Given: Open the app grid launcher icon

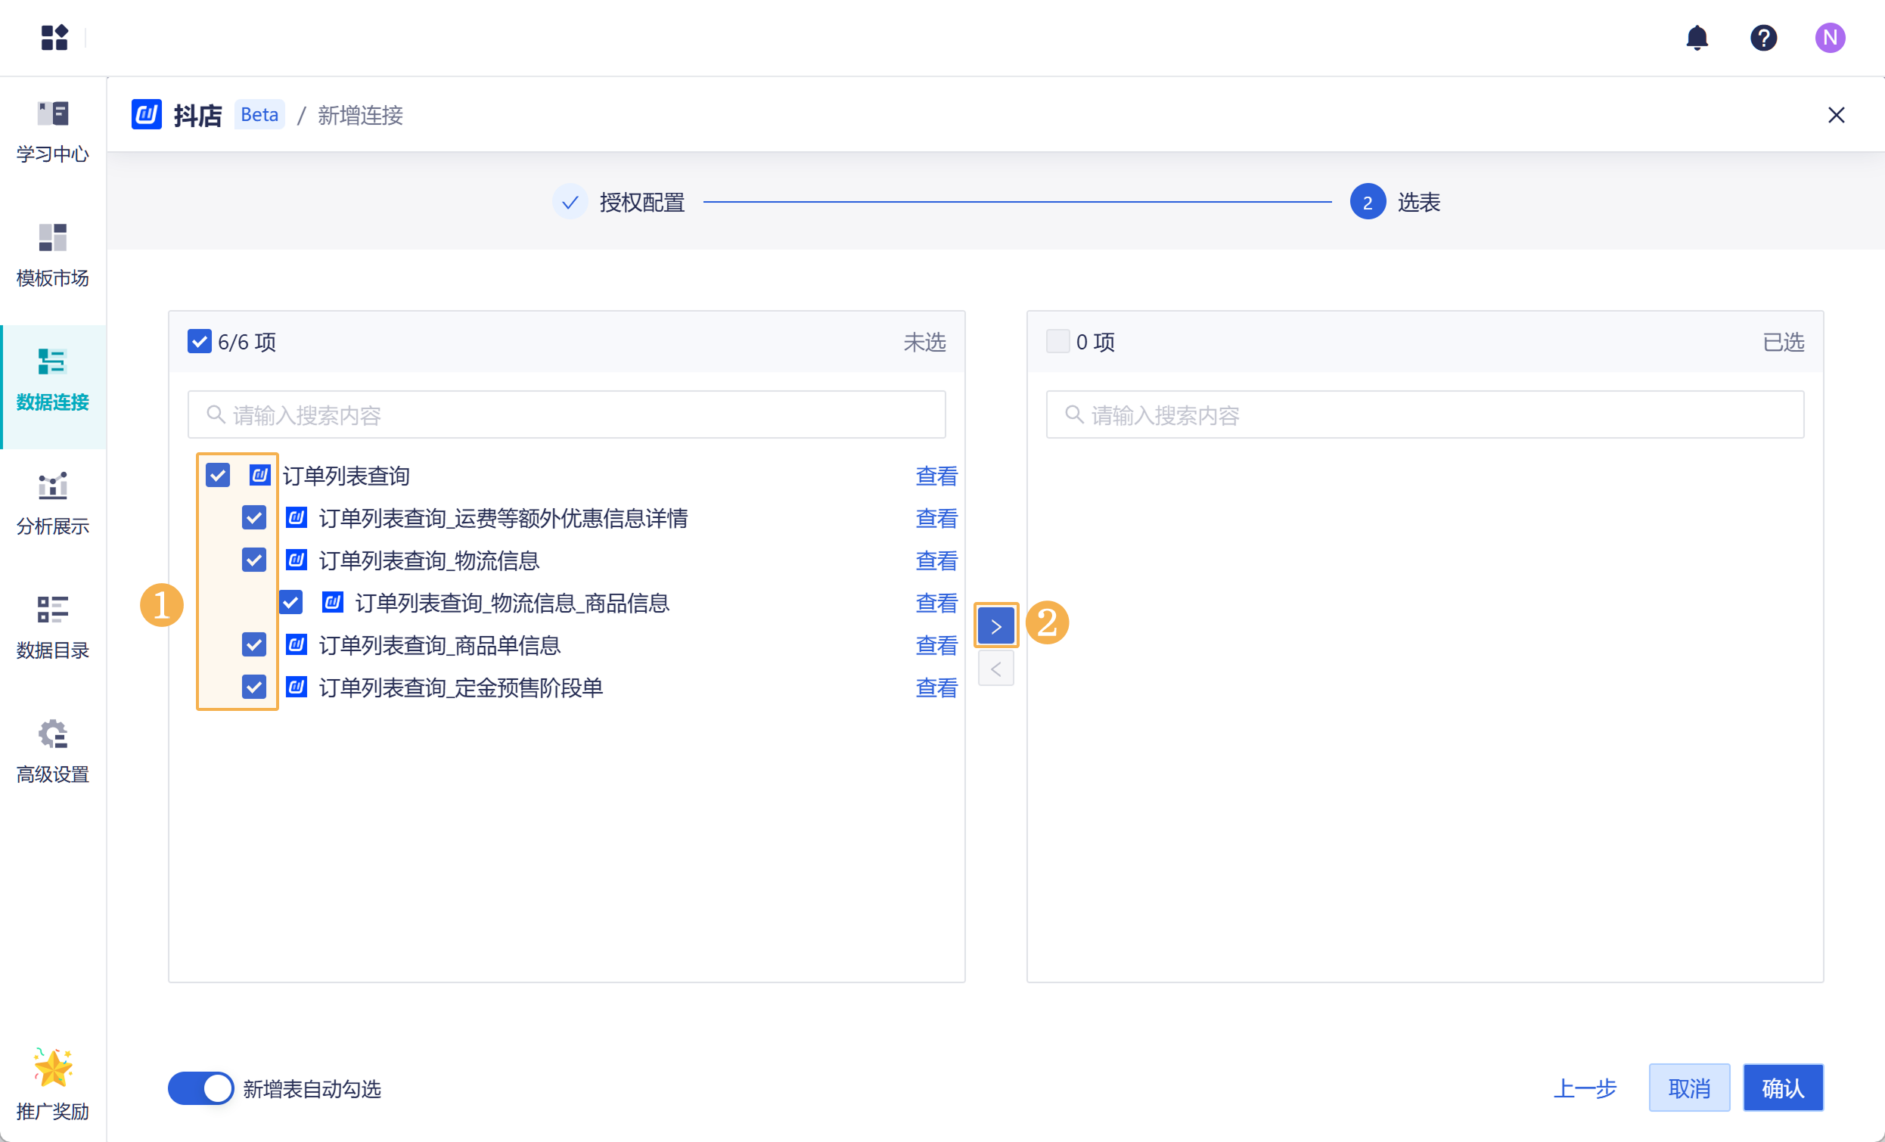Looking at the screenshot, I should (54, 38).
